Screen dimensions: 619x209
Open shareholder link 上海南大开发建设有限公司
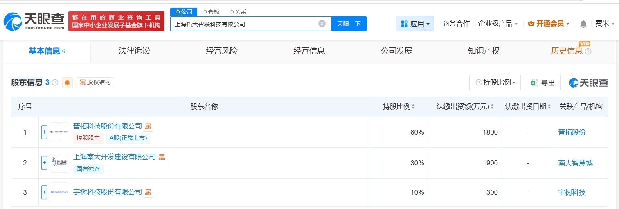pyautogui.click(x=115, y=157)
